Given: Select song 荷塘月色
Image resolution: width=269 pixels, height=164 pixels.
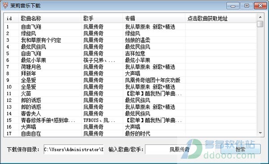Looking at the screenshot, I should click(31, 67).
